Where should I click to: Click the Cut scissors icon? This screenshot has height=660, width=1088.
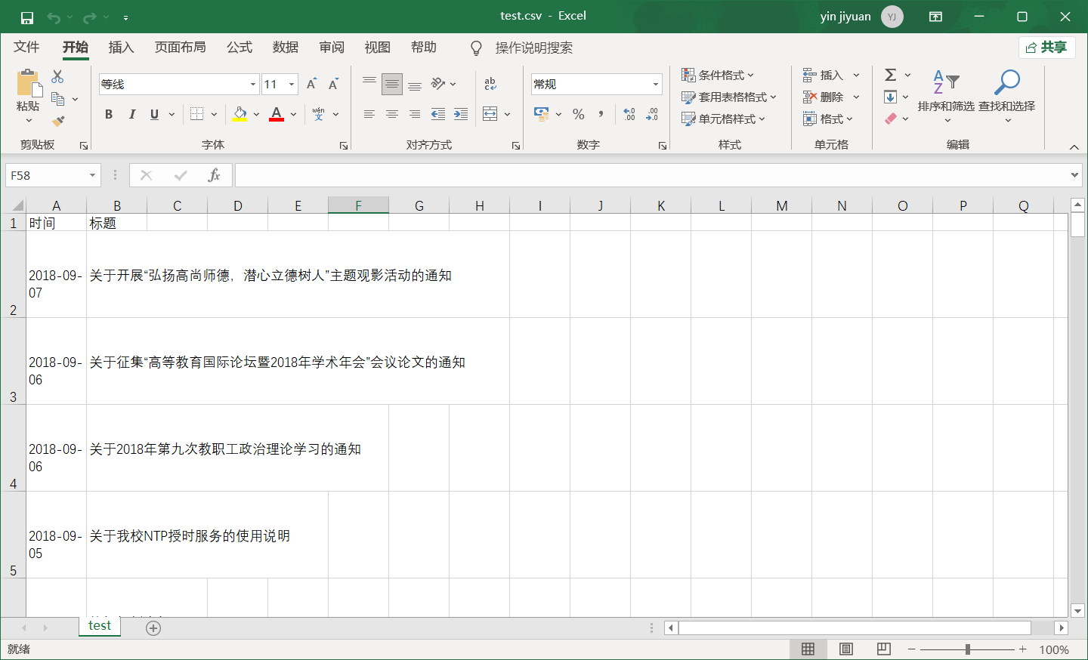[x=57, y=76]
